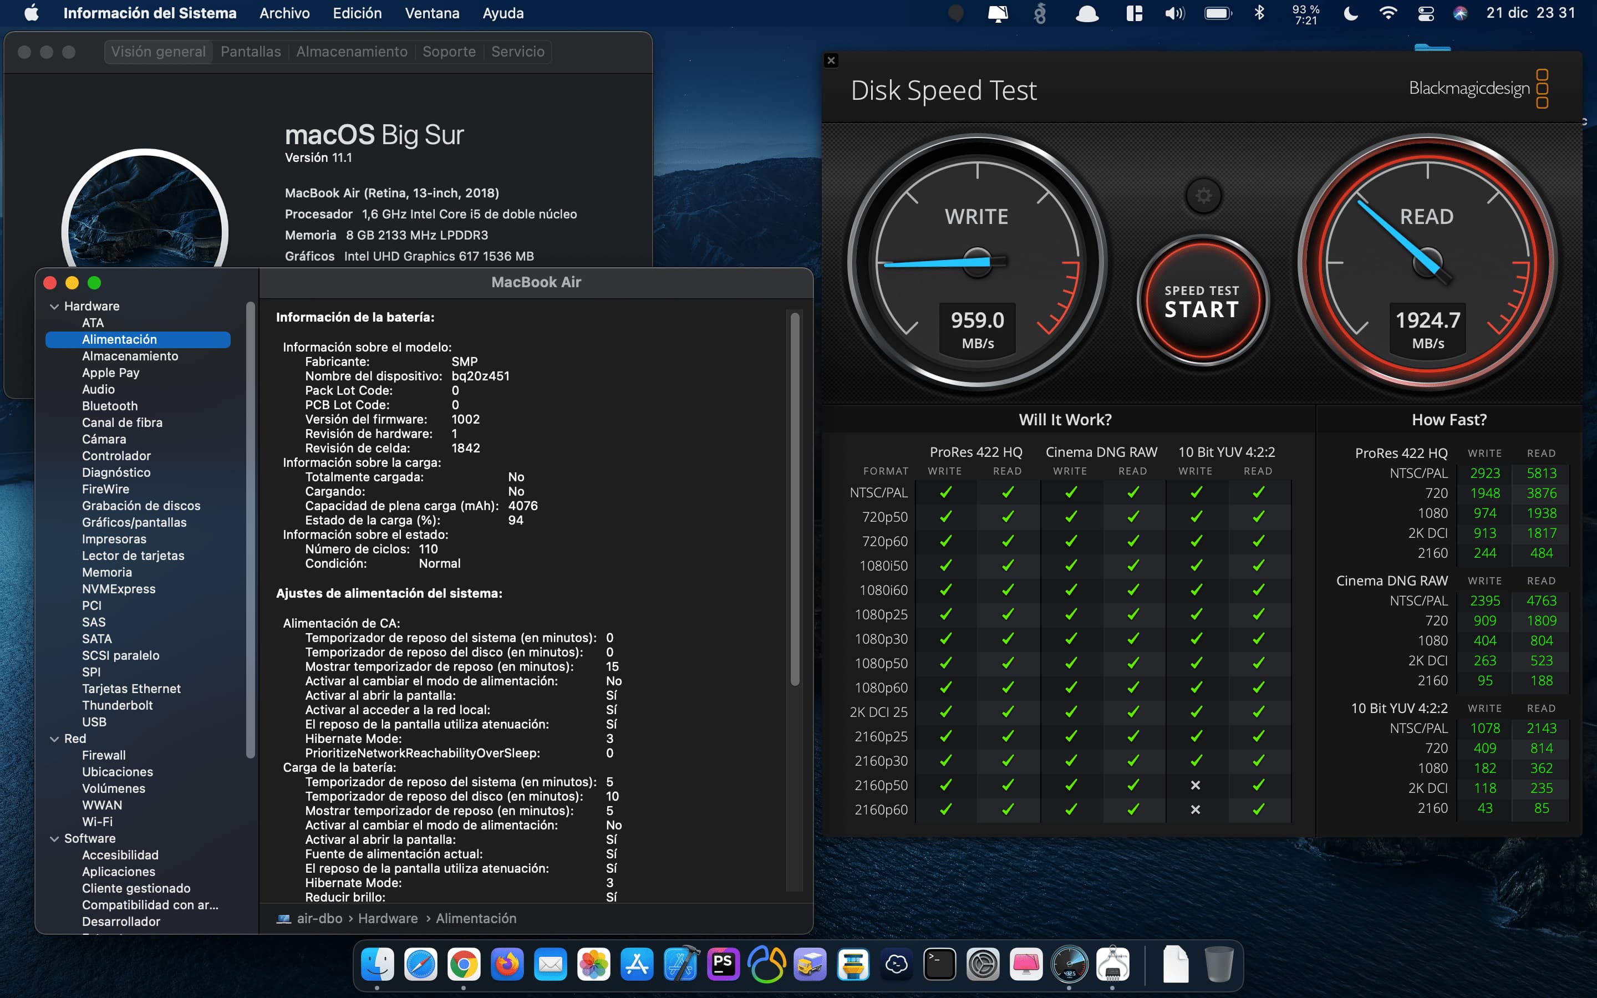Launch Firefox from the dock
Viewport: 1597px width, 998px height.
point(507,964)
